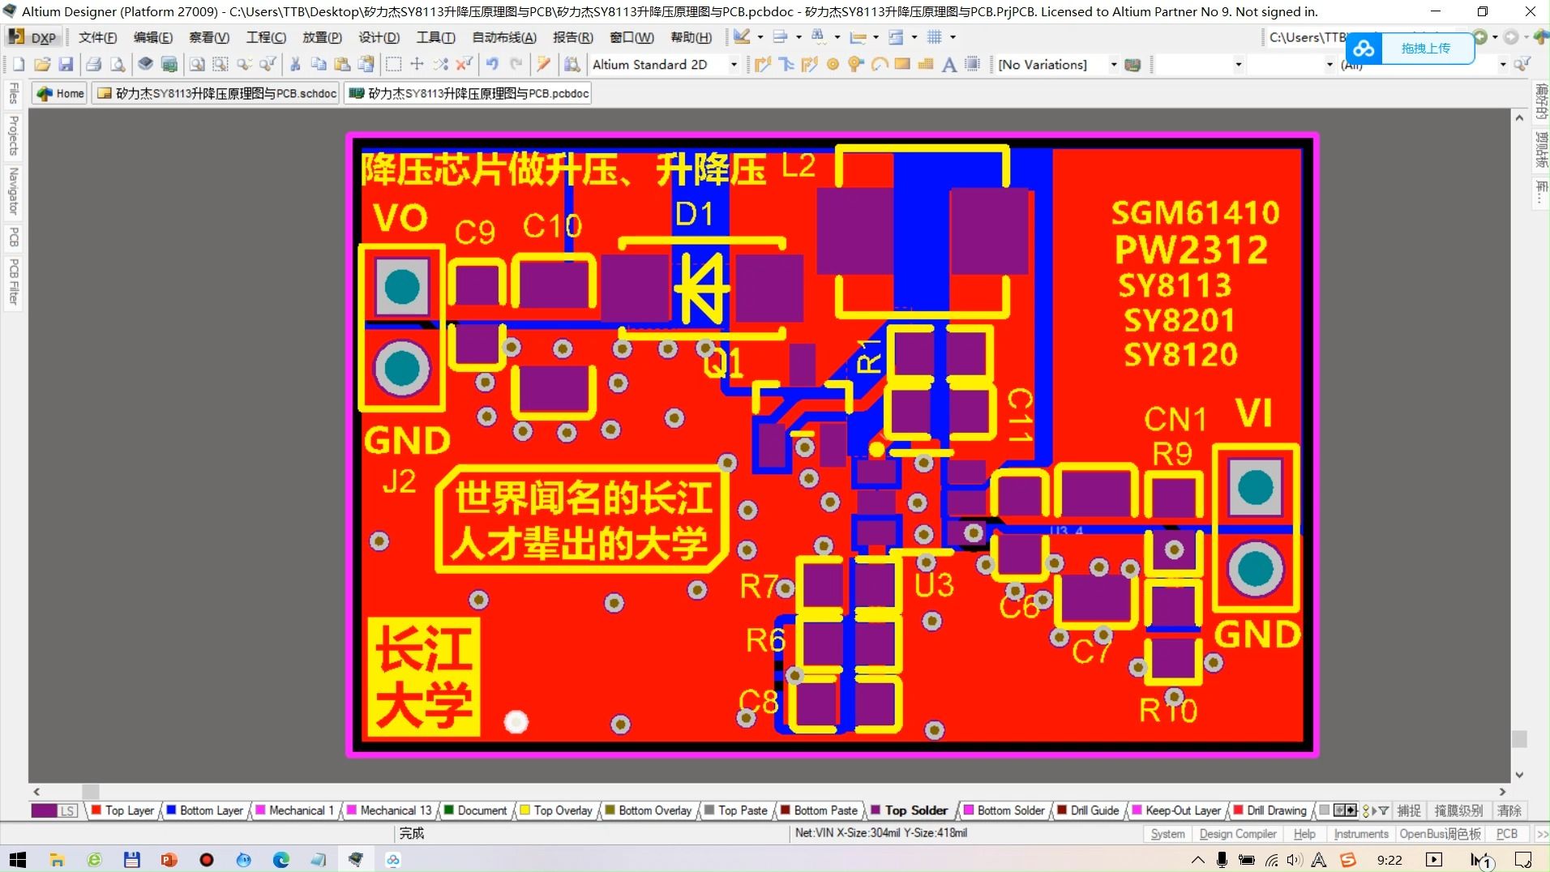Select the Keep-Out Layer tab
The height and width of the screenshot is (872, 1550).
point(1177,810)
